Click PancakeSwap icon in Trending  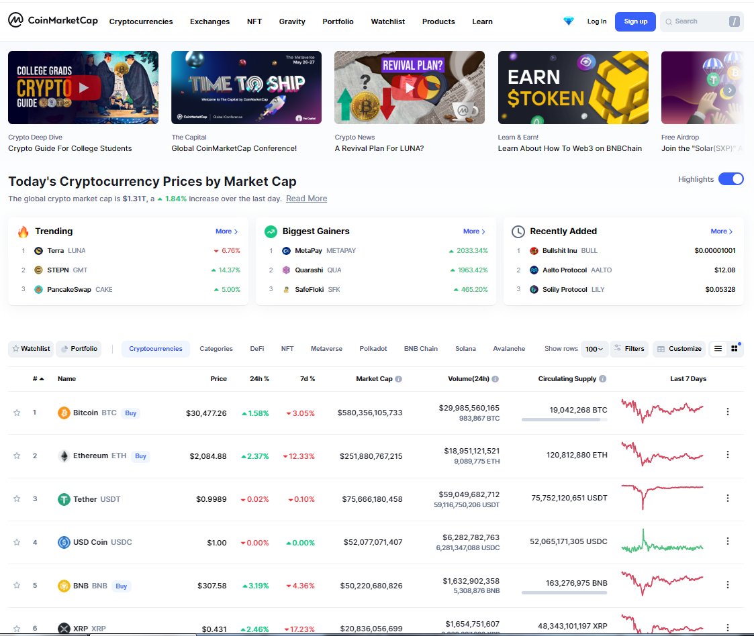click(x=38, y=289)
